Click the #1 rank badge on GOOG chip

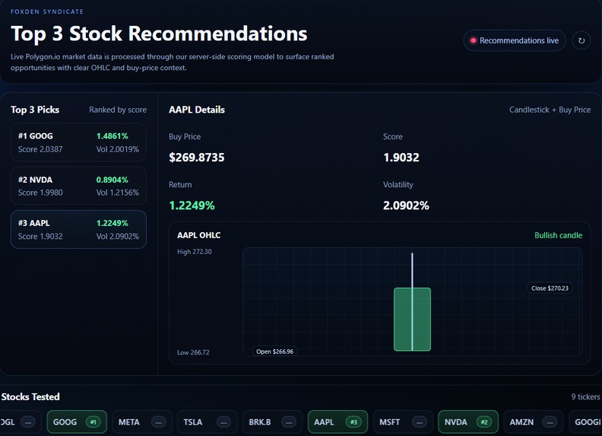[93, 422]
